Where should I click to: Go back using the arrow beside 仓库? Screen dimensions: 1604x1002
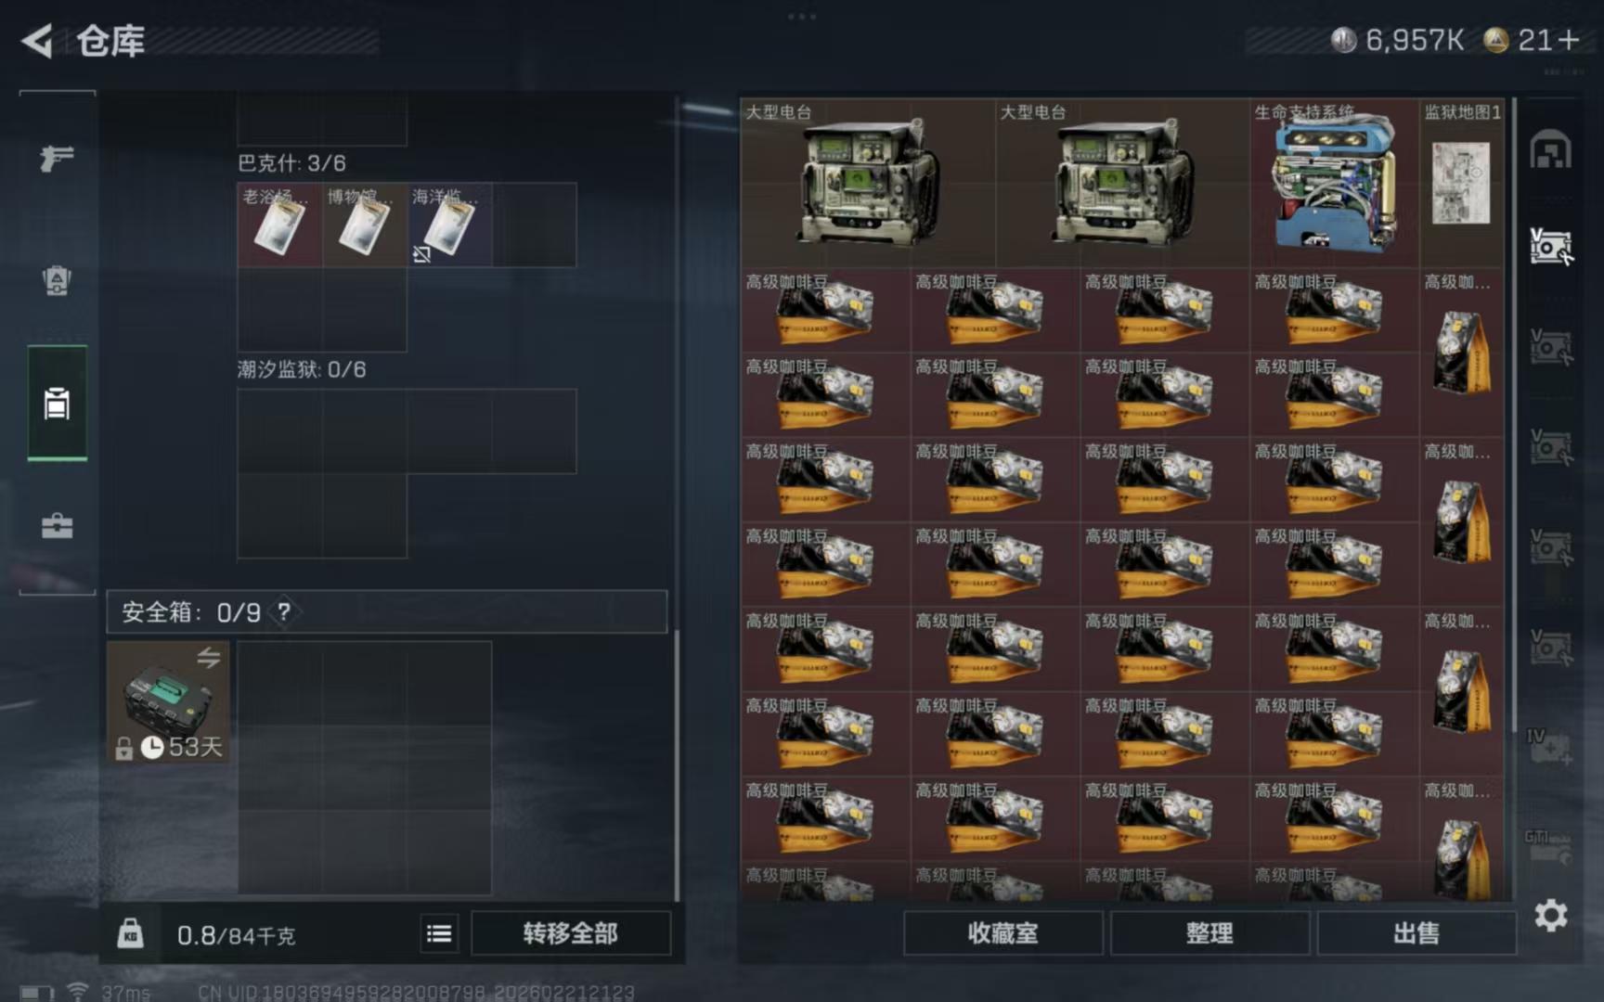(x=37, y=41)
